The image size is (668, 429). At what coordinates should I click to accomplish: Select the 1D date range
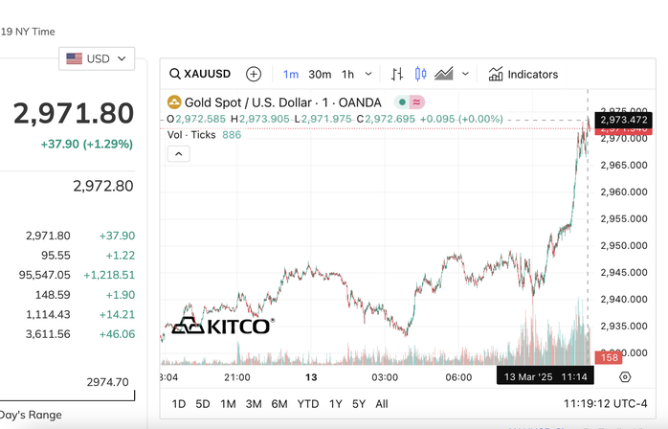pyautogui.click(x=179, y=404)
